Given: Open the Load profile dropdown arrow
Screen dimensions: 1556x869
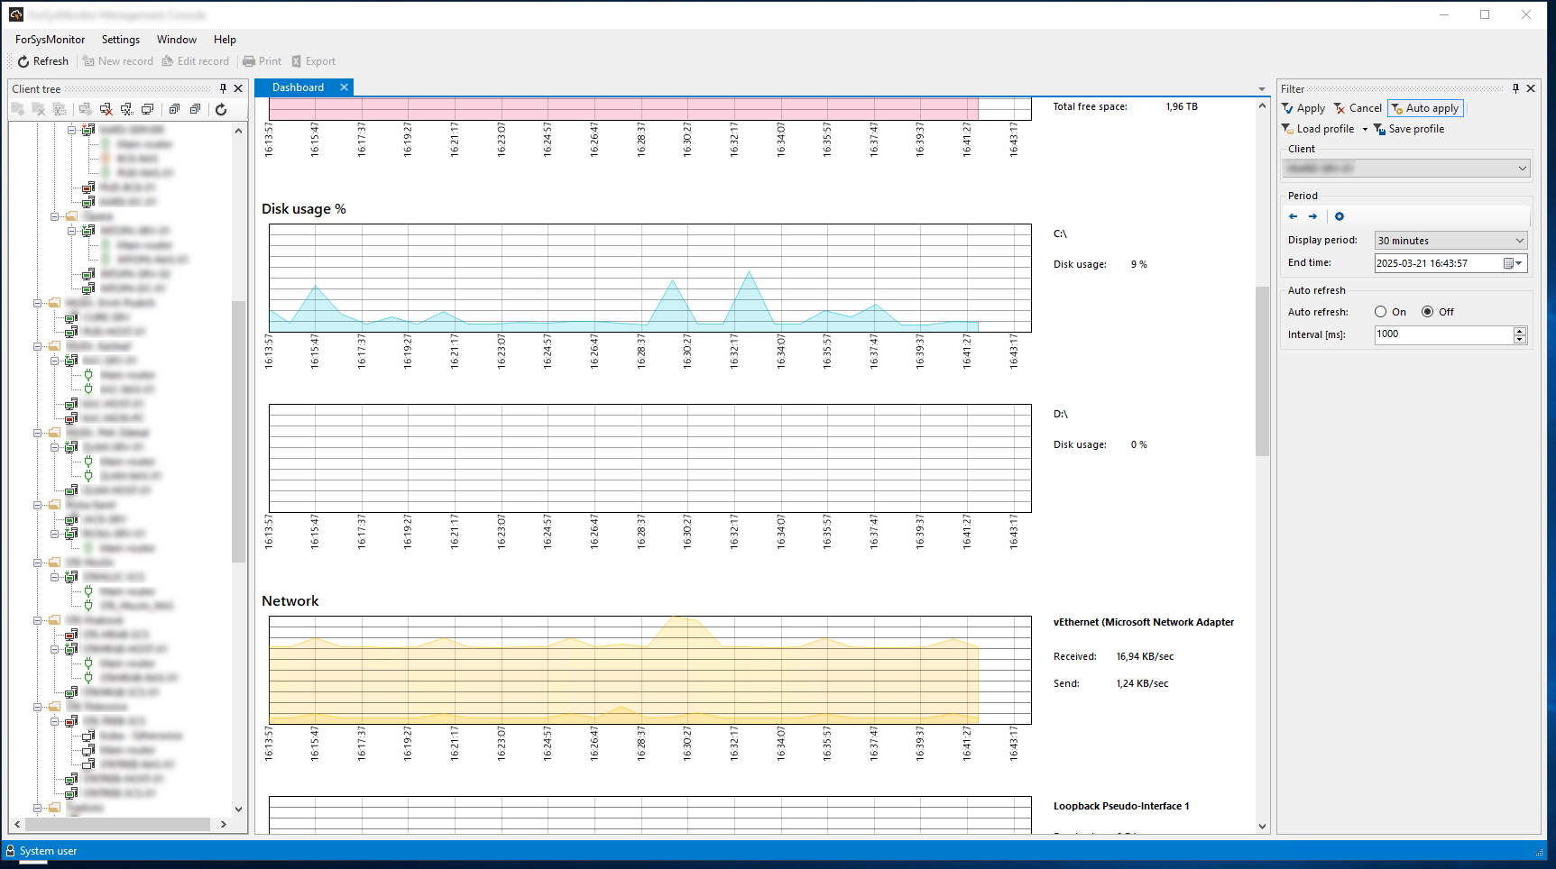Looking at the screenshot, I should click(x=1365, y=130).
